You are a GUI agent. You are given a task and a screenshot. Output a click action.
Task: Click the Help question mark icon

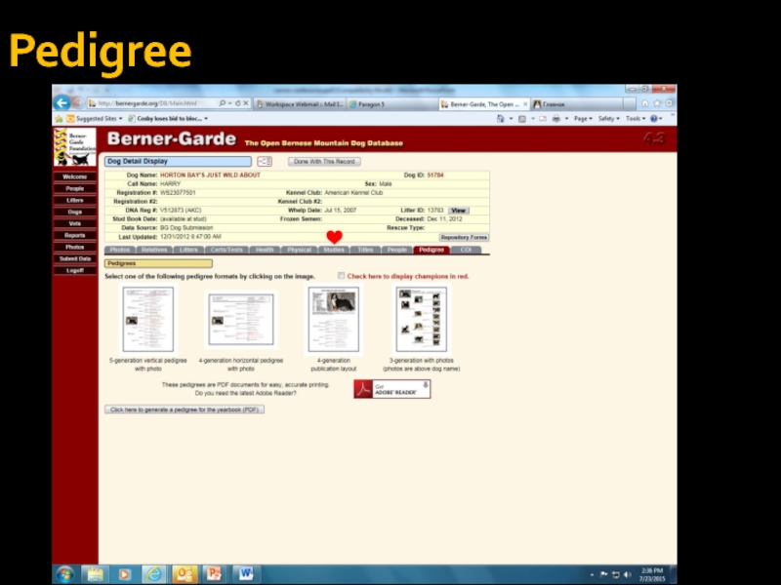pos(653,119)
